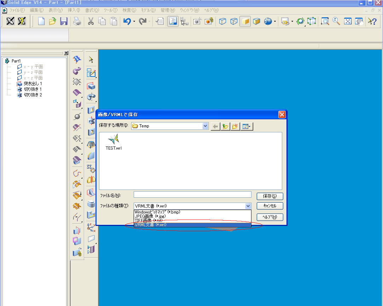The image size is (383, 306).
Task: Click the Select arrow tool
Action: 91,60
